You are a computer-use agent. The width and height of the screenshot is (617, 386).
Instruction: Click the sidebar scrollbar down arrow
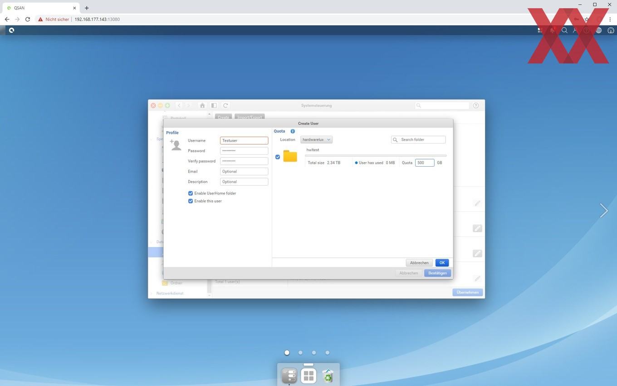(209, 296)
